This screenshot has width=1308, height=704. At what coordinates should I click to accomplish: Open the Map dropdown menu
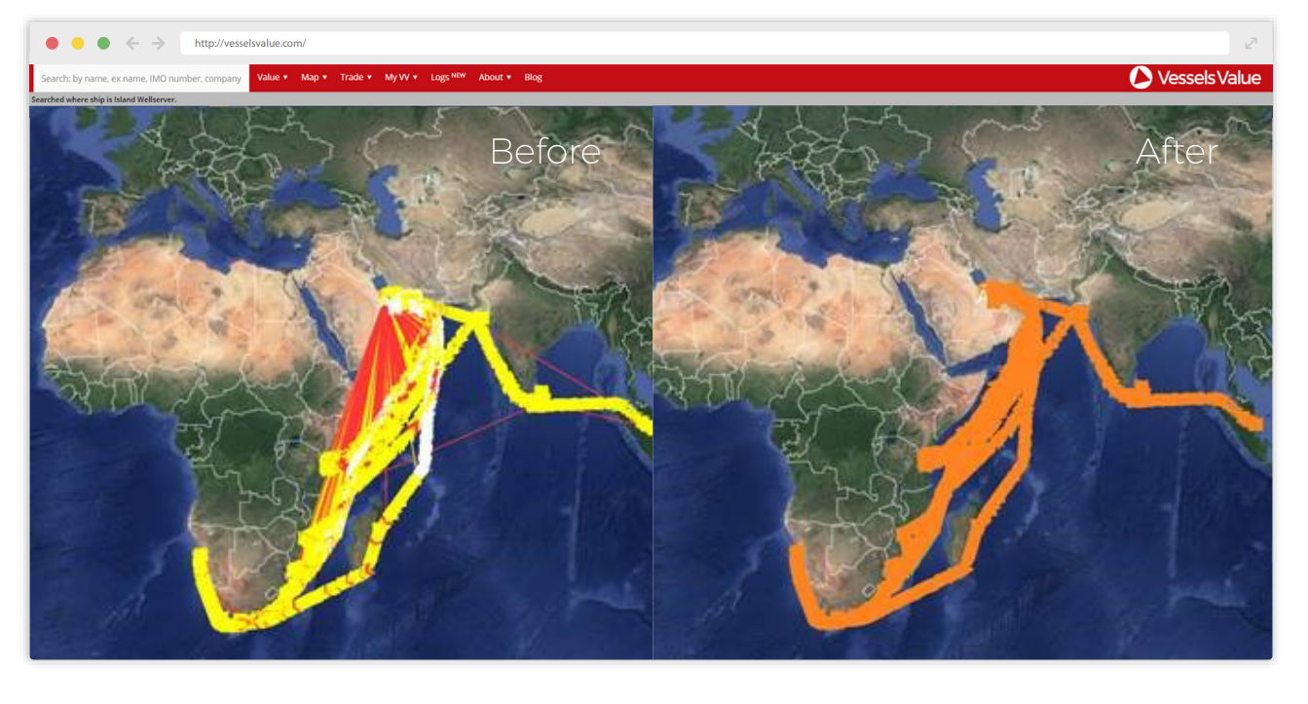(313, 77)
